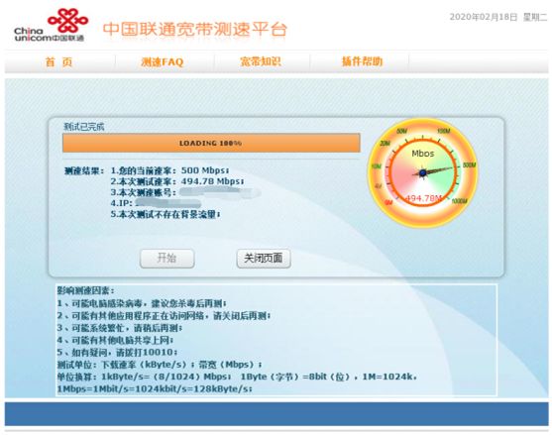The image size is (552, 435).
Task: Click the 关闭页面 close page button
Action: point(264,259)
